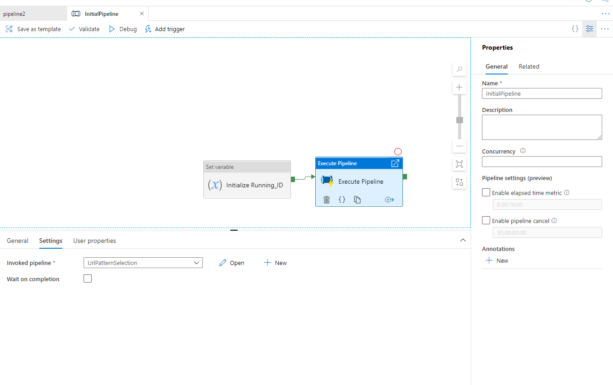Open the more options ellipsis menu

(x=605, y=28)
